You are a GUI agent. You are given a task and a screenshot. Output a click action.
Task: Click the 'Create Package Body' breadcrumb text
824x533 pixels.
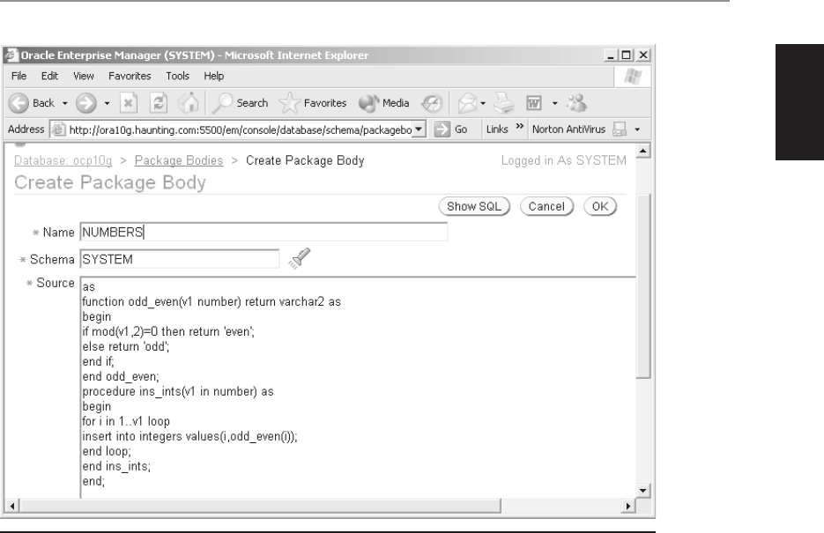coord(305,160)
